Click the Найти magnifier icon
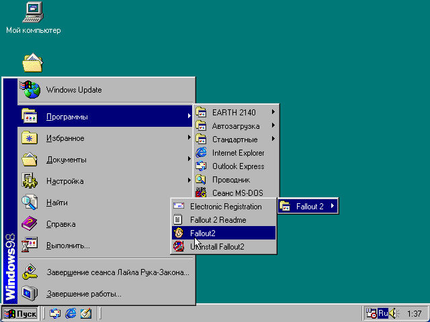The width and height of the screenshot is (430, 322). tap(30, 203)
